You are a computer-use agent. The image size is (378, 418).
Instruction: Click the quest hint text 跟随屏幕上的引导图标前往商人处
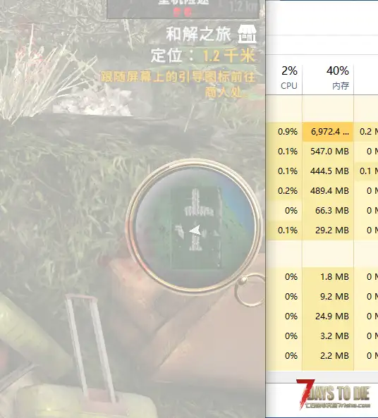pos(178,85)
